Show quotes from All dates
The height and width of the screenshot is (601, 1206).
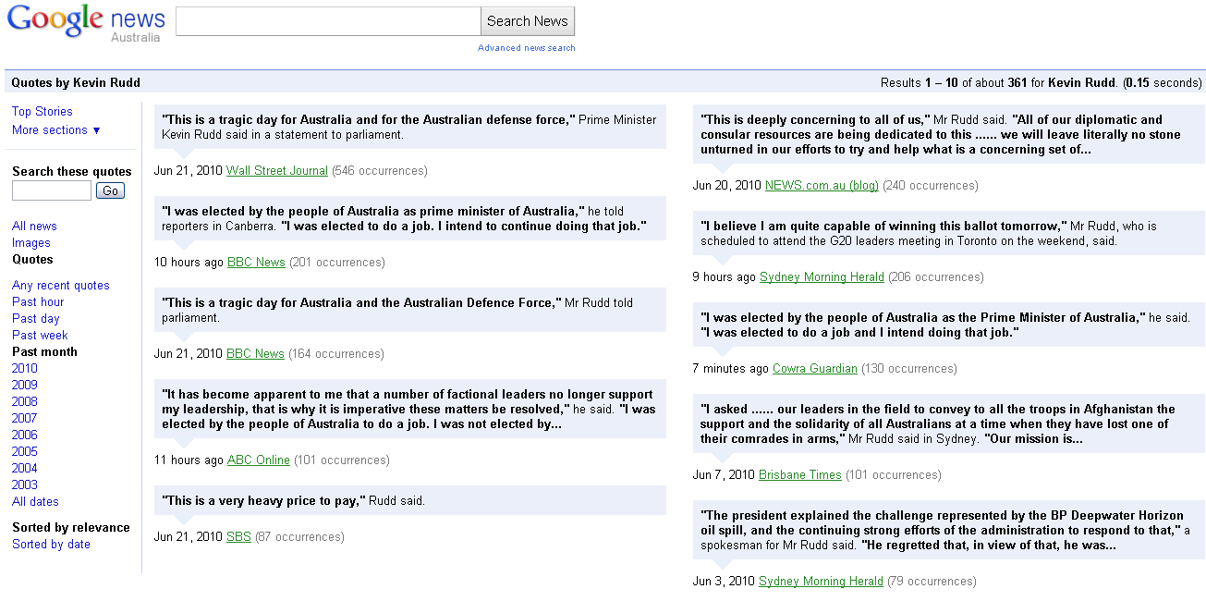click(35, 502)
